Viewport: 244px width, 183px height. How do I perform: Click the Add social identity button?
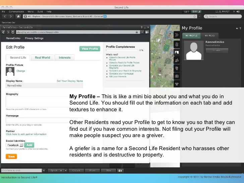click(x=29, y=145)
